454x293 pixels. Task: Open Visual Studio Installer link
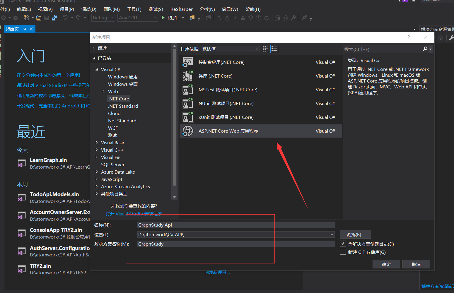pos(134,214)
